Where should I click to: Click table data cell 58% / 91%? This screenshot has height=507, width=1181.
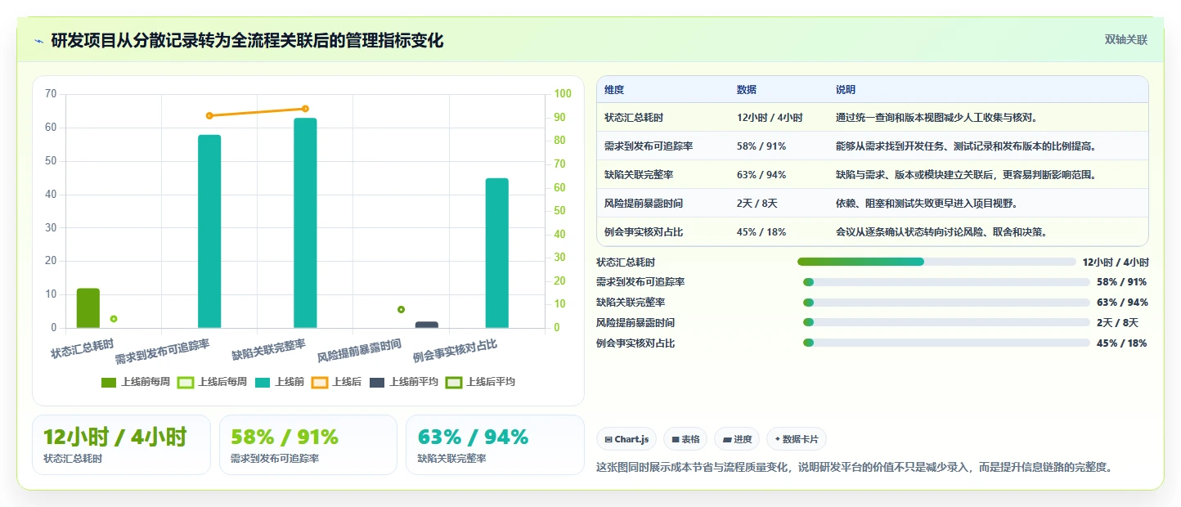tap(761, 146)
